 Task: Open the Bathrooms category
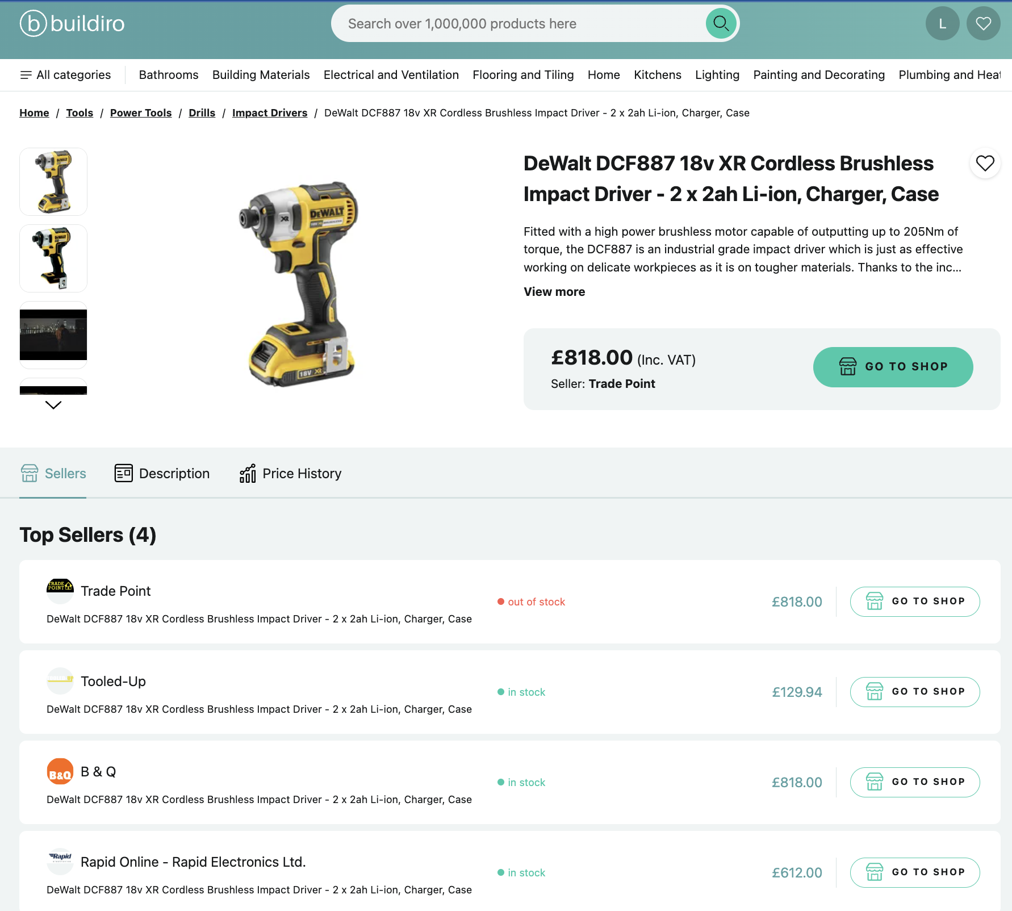click(169, 75)
